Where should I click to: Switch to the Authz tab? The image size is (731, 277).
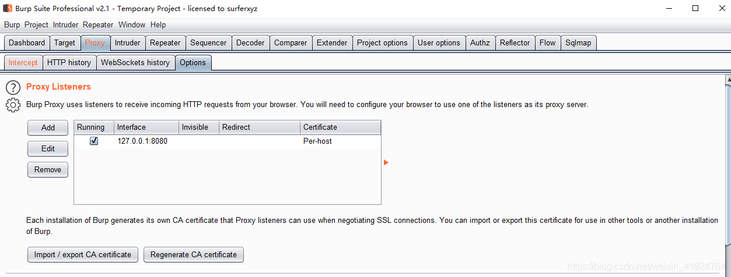pos(480,42)
